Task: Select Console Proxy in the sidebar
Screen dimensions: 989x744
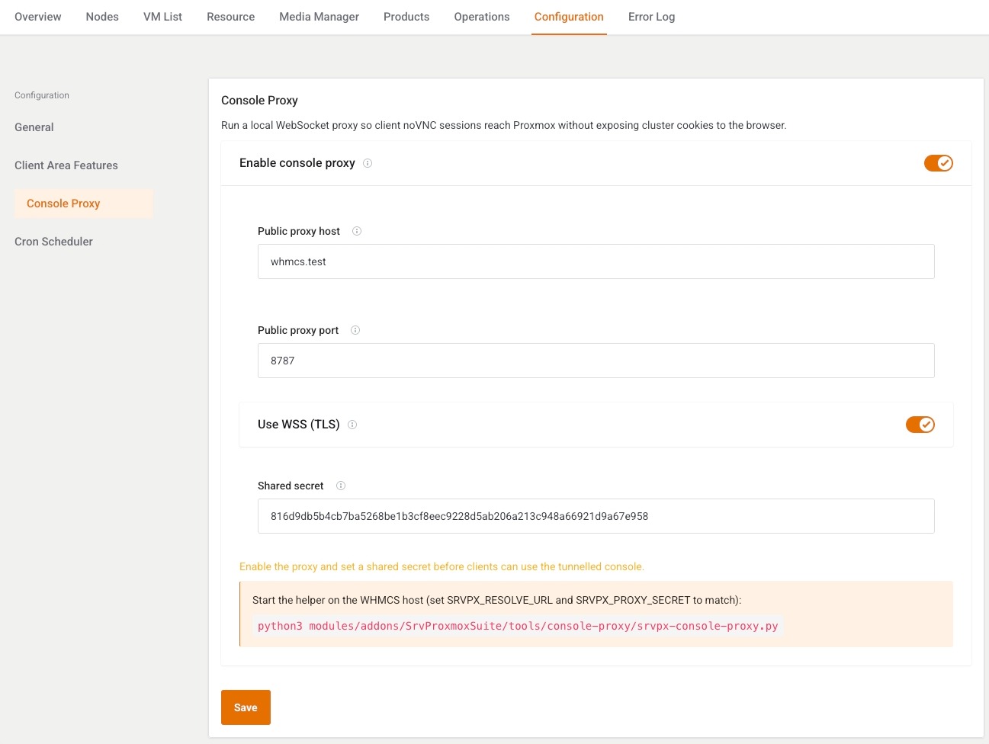Action: 84,204
